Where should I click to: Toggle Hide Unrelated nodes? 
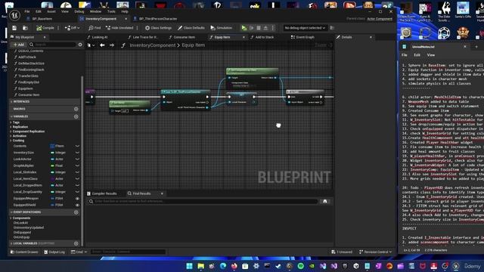pyautogui.click(x=119, y=28)
